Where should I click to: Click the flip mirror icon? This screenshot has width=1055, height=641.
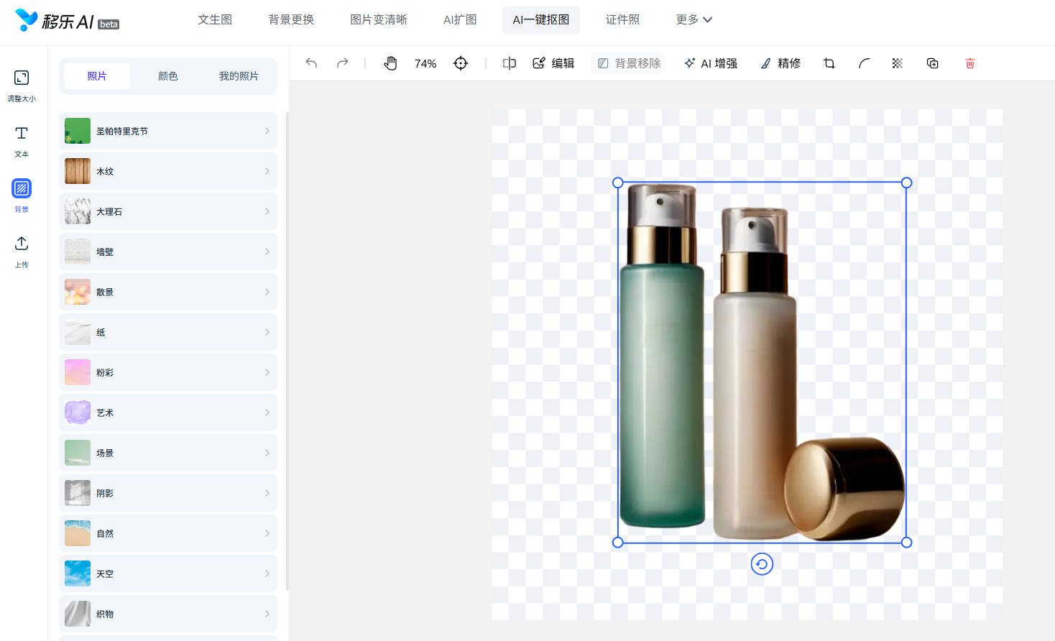pos(509,63)
